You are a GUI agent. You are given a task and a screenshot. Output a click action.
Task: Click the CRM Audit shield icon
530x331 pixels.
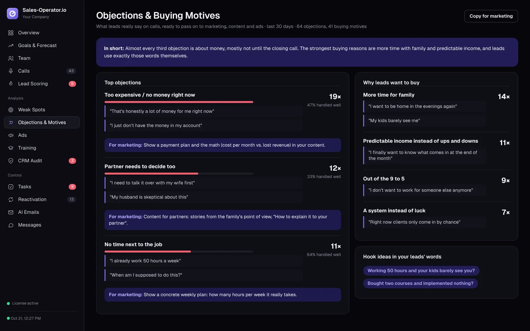click(11, 161)
